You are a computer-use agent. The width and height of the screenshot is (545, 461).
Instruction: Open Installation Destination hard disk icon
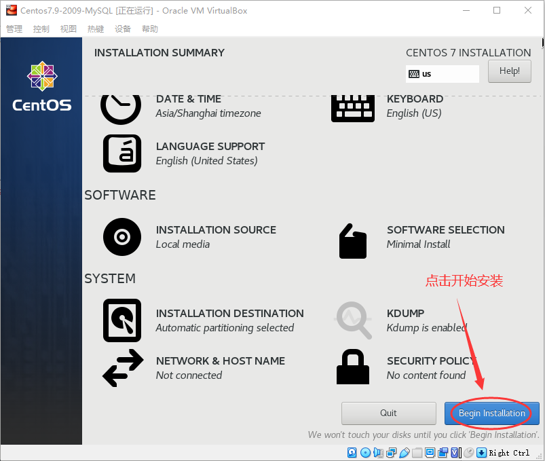122,320
